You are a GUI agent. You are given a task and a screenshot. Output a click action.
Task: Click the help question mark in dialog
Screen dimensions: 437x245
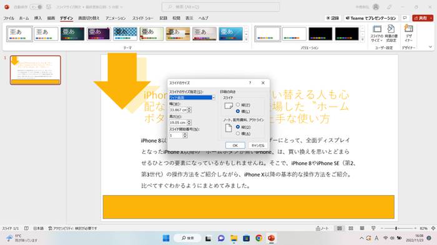tap(250, 83)
